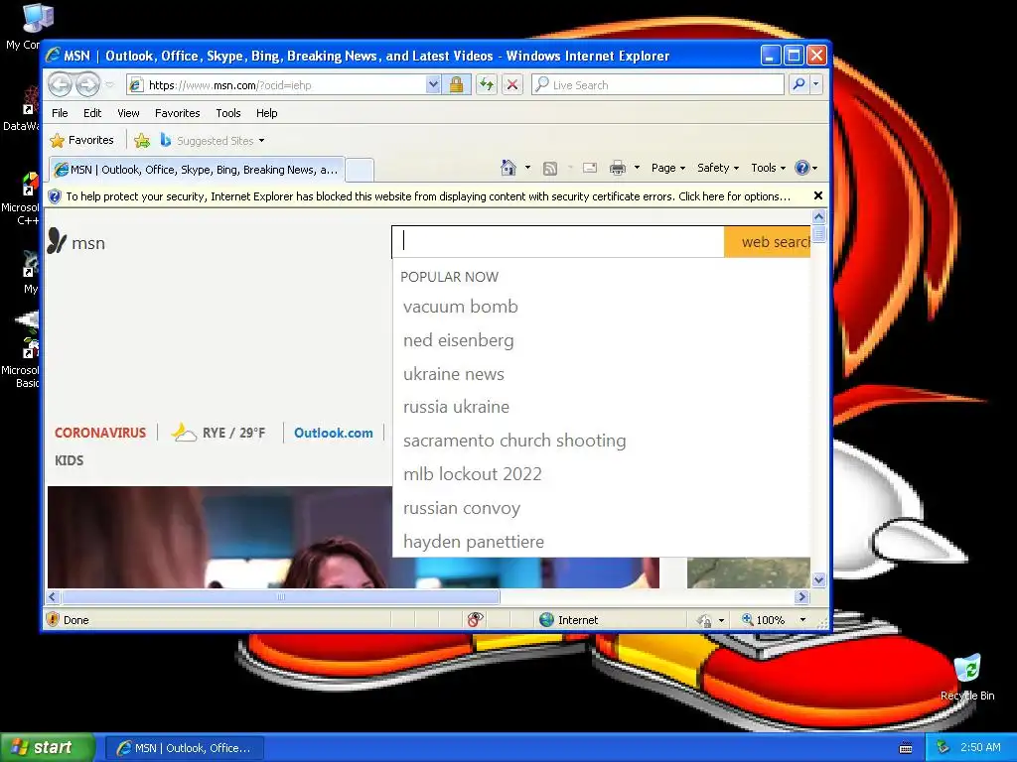Click the horizontal scrollbar thumb
Viewport: 1017px width, 762px height.
pyautogui.click(x=281, y=596)
